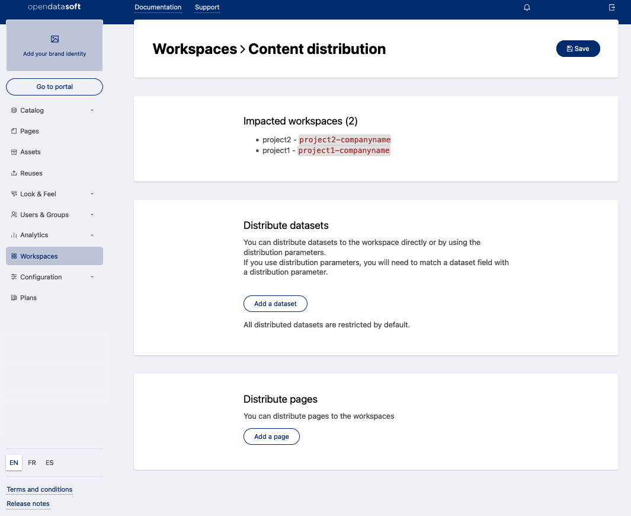Click the Reuses icon in sidebar

[x=14, y=173]
